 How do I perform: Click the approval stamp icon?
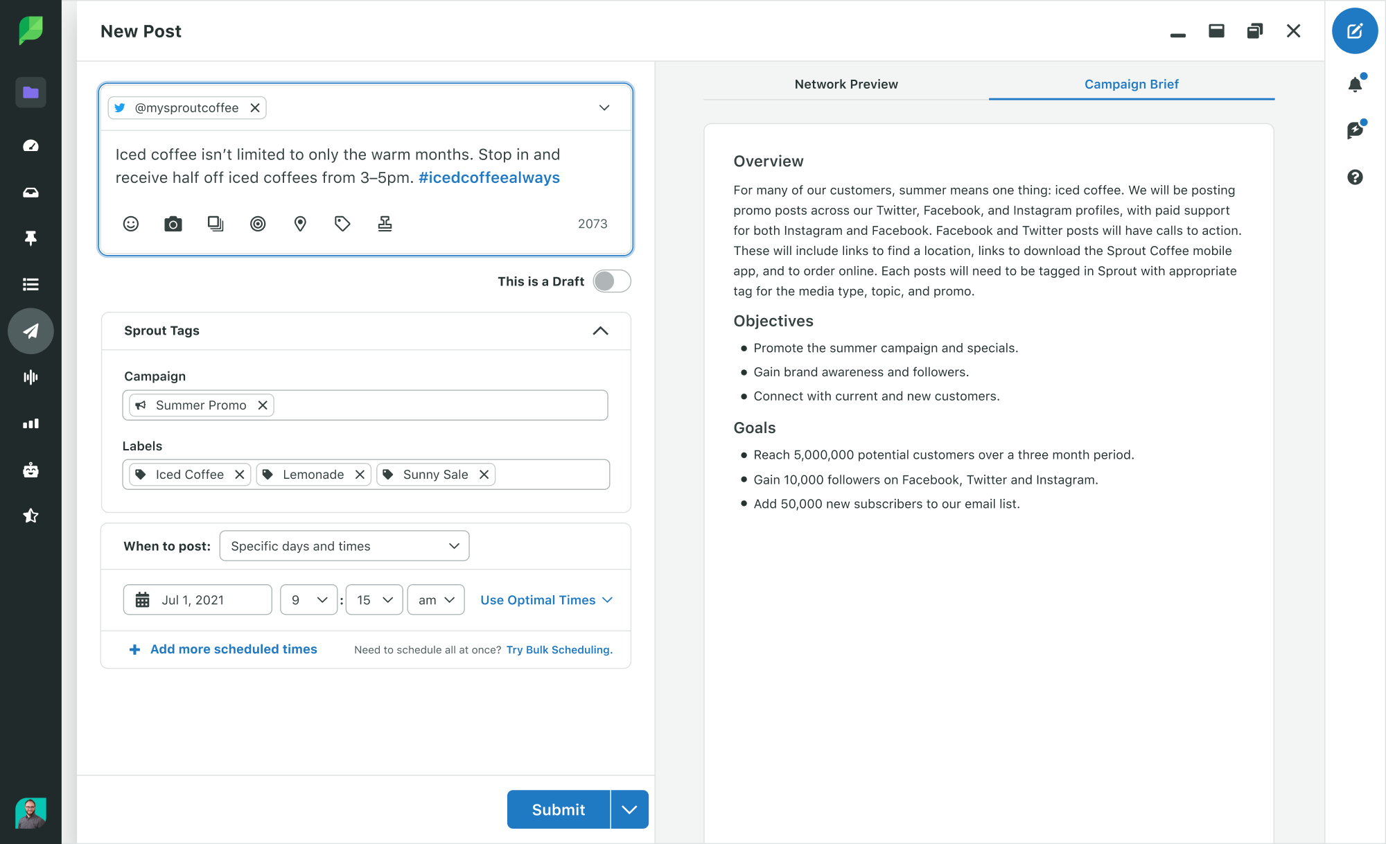385,224
